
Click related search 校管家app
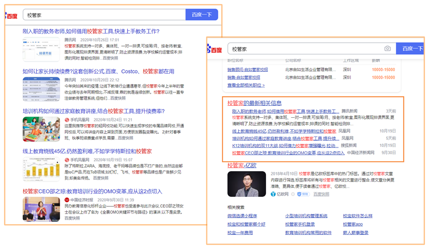click(x=353, y=224)
